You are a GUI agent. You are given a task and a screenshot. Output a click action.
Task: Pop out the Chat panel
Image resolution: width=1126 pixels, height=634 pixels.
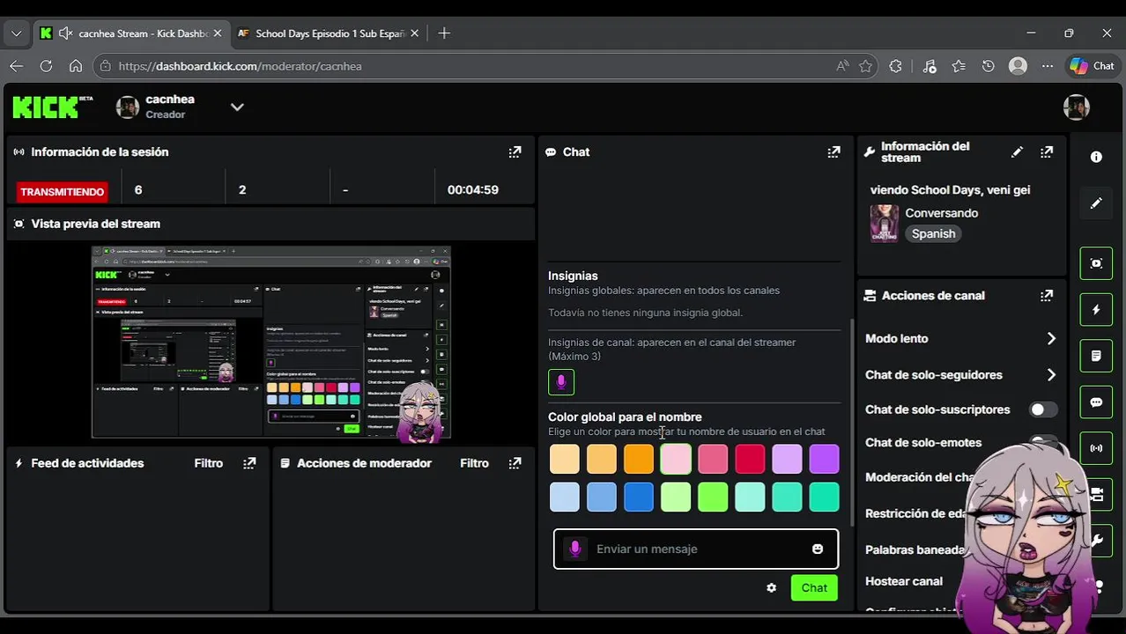click(833, 151)
